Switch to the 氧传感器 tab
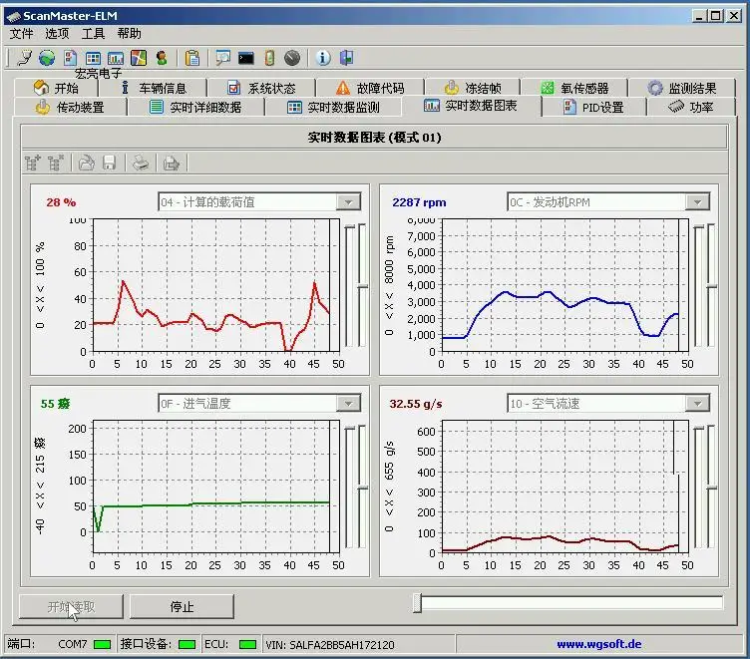The image size is (750, 659). coord(574,88)
